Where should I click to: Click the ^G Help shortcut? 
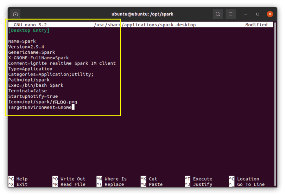(x=18, y=179)
